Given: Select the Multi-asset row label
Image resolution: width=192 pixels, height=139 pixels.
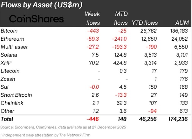Looking at the screenshot, I should point(14,47).
